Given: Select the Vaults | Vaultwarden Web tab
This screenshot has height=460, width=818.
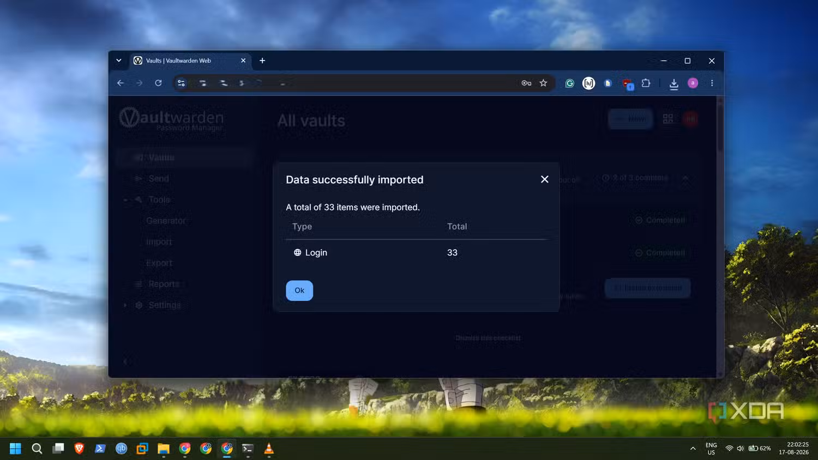Looking at the screenshot, I should [189, 60].
